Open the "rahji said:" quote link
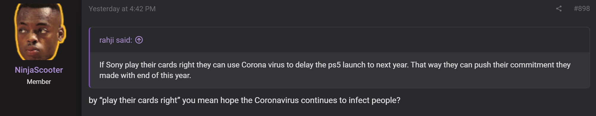596x116 pixels. 116,40
